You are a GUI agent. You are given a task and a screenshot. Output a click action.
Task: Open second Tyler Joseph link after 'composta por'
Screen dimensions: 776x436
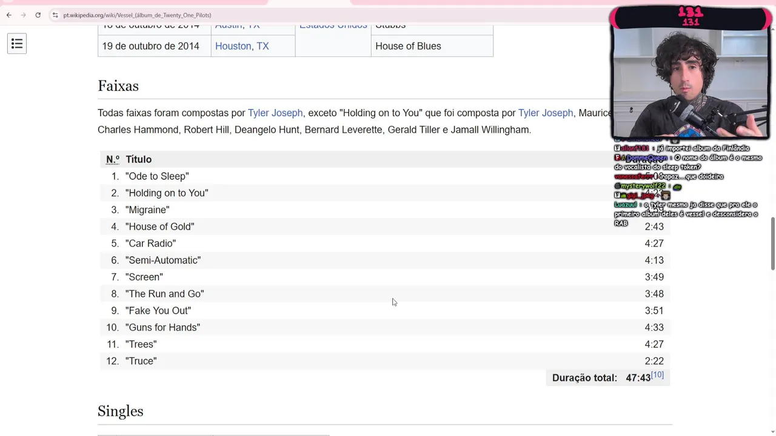coord(546,113)
